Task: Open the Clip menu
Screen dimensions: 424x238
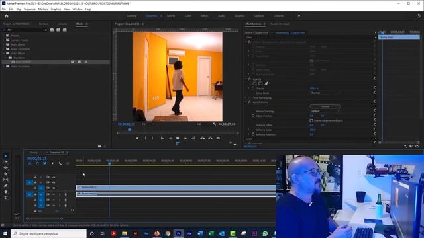Action: (19, 9)
